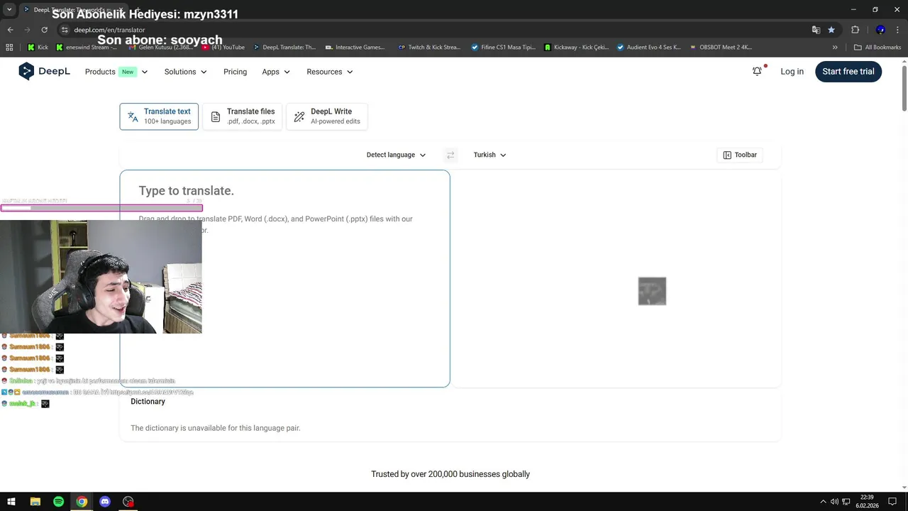Image resolution: width=908 pixels, height=511 pixels.
Task: Open the Detect language source dropdown
Action: coord(396,155)
